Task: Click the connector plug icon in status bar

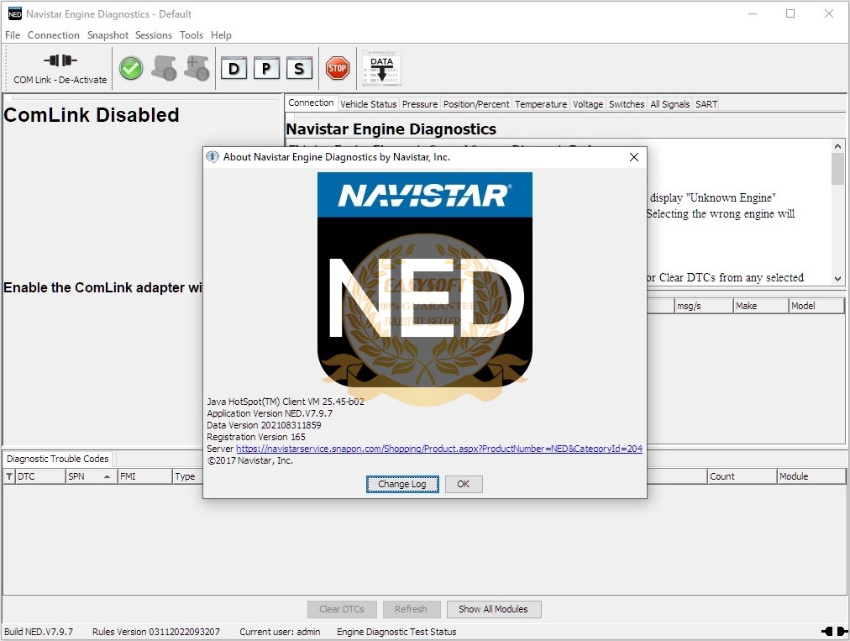Action: tap(835, 631)
